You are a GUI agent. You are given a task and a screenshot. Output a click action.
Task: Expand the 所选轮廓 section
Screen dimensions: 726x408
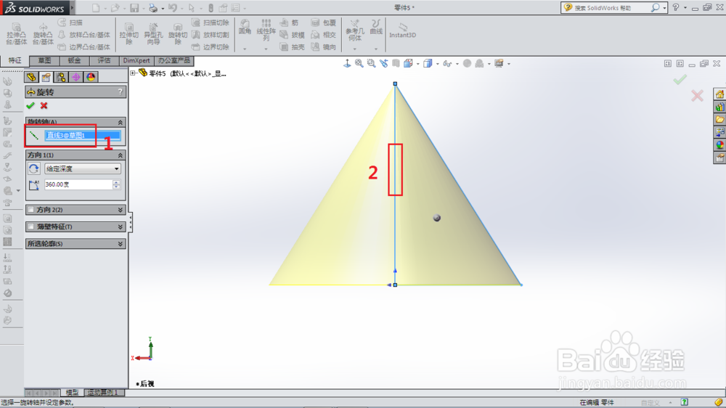[121, 244]
